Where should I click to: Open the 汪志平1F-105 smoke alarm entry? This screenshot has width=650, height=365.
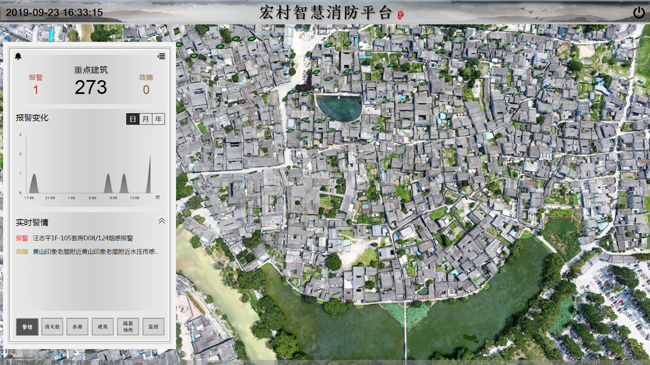83,238
